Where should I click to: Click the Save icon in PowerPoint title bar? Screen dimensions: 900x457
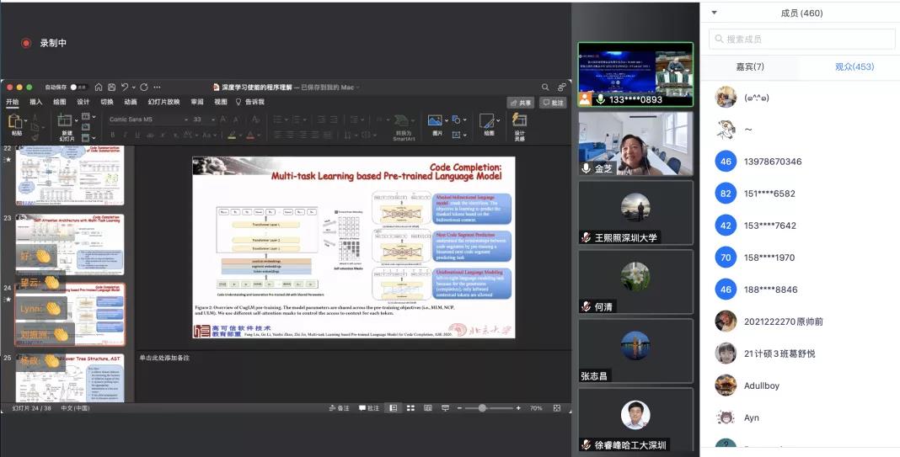tap(111, 87)
